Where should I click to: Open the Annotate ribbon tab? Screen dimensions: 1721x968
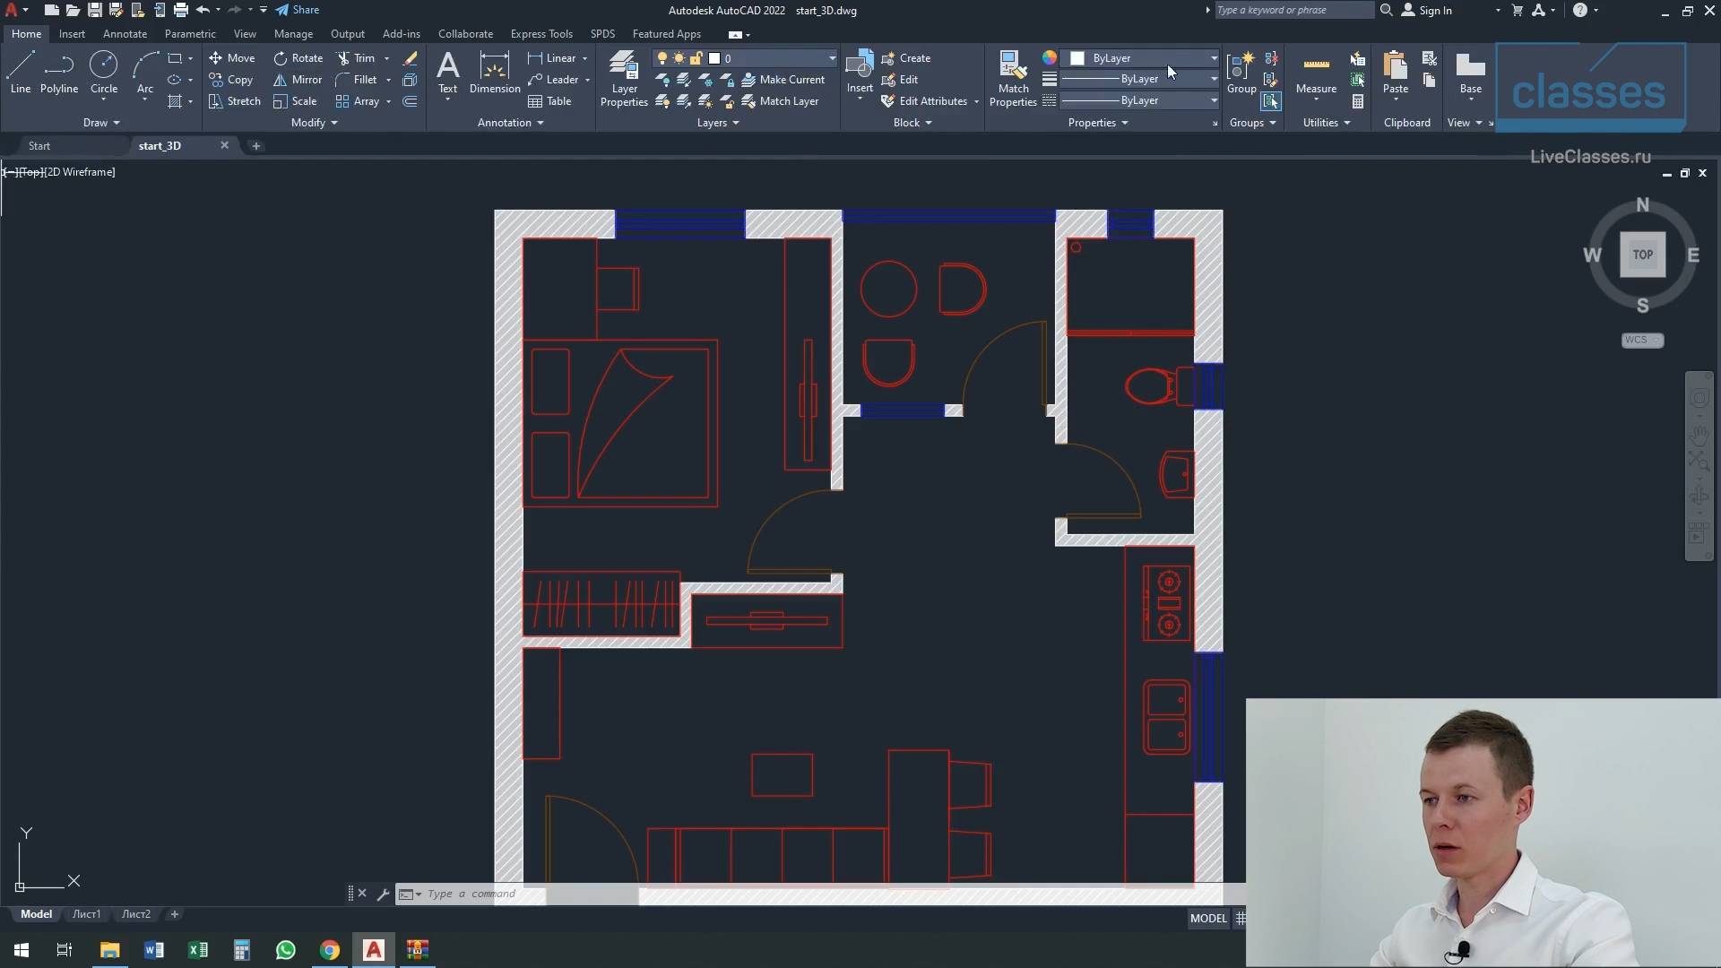pos(125,34)
